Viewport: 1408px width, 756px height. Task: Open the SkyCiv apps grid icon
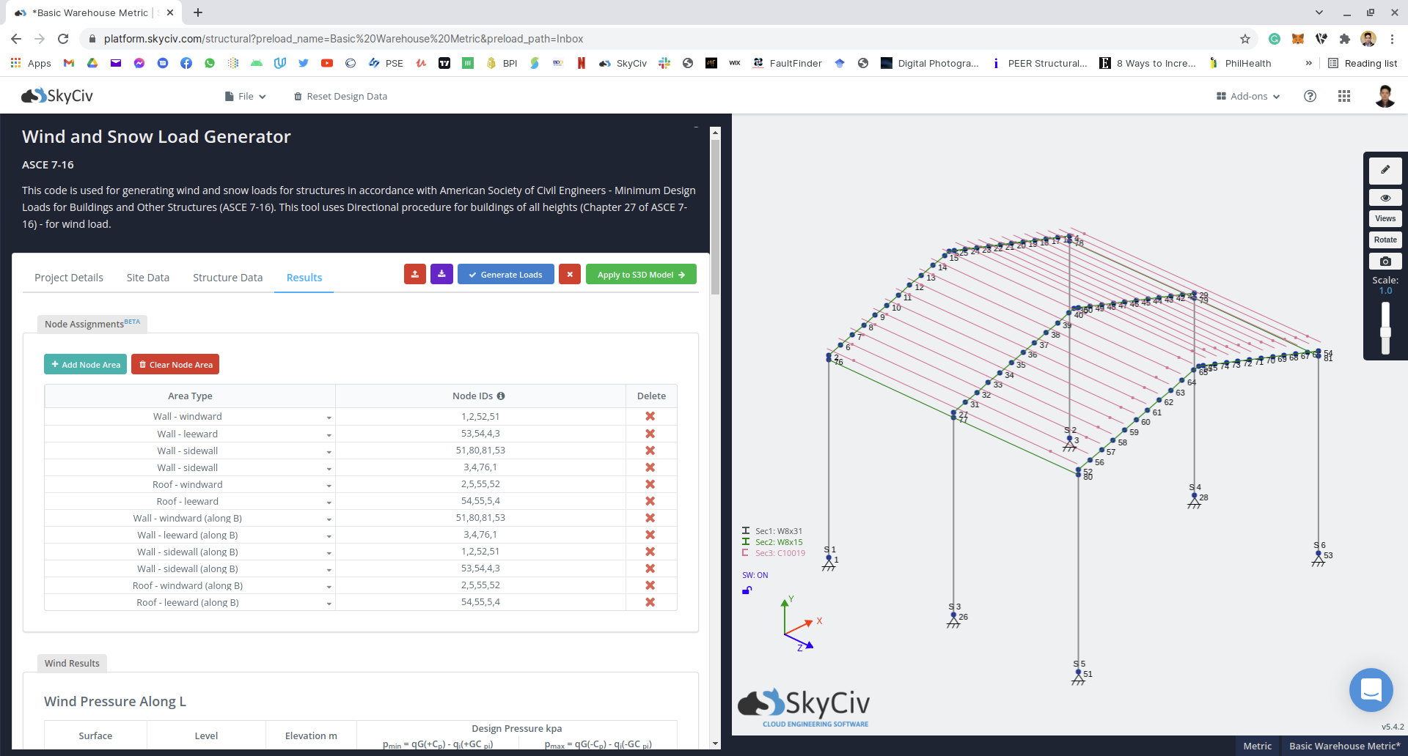(x=1344, y=96)
